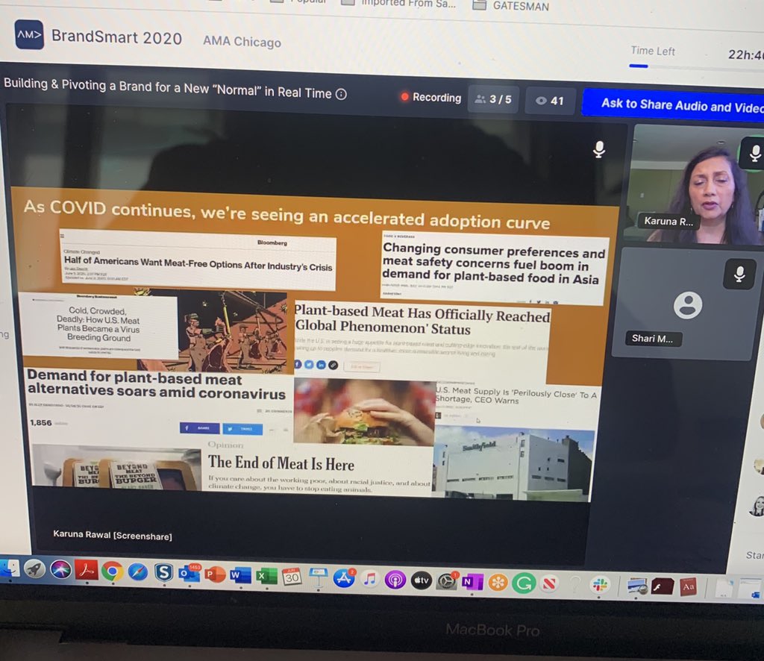Open Calendar showing 30 in the Dock
This screenshot has width=764, height=661.
click(292, 577)
